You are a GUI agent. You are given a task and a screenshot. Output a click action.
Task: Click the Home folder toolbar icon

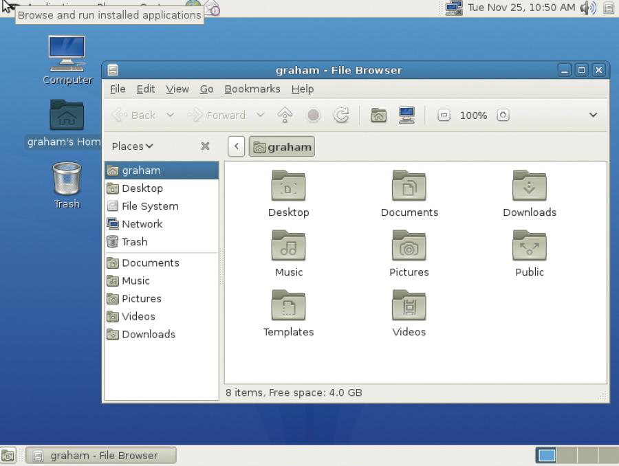378,115
